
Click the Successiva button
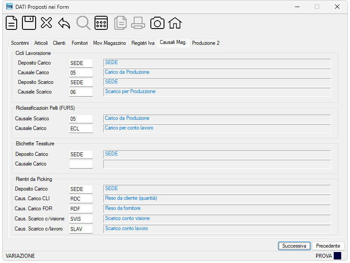coord(294,246)
